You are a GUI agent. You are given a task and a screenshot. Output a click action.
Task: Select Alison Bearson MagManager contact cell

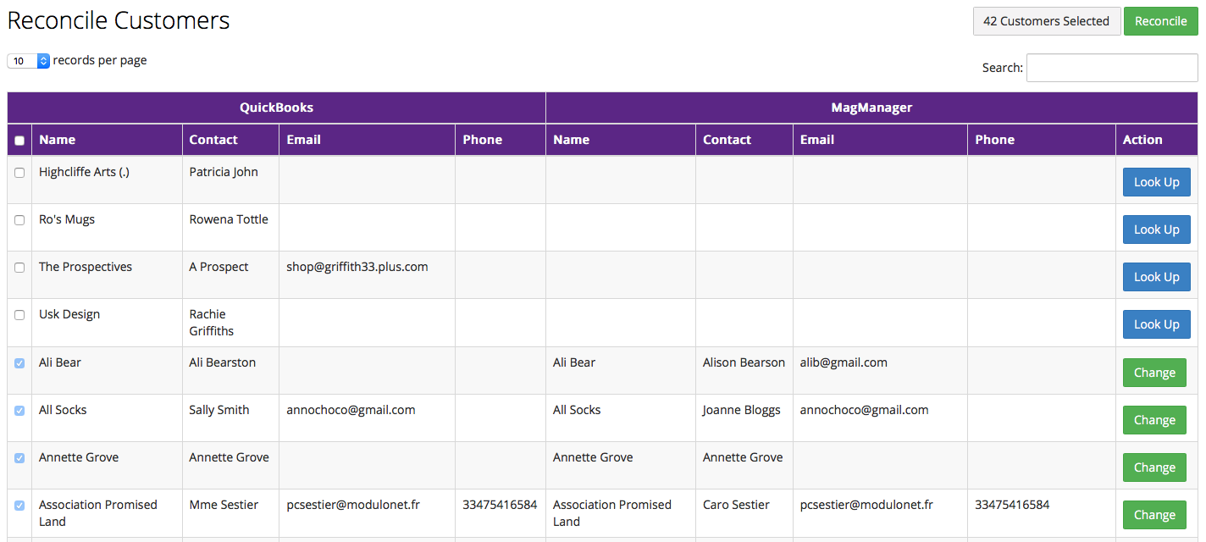coord(744,371)
